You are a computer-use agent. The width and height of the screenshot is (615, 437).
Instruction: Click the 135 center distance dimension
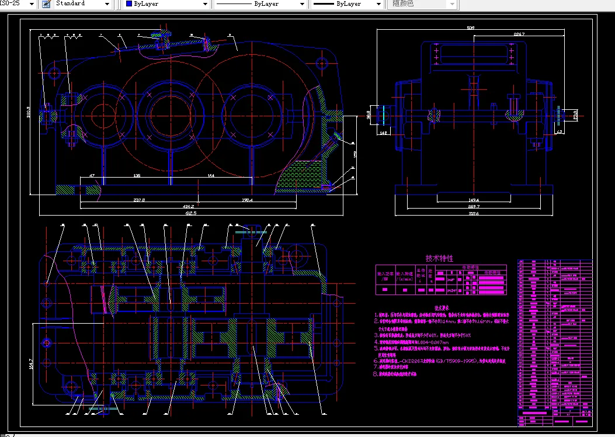[x=137, y=175]
